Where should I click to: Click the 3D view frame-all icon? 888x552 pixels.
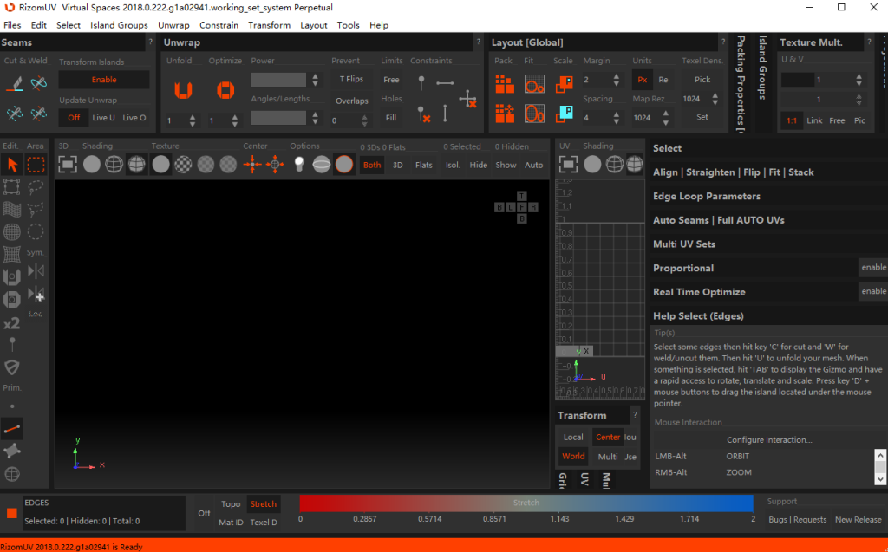click(68, 165)
